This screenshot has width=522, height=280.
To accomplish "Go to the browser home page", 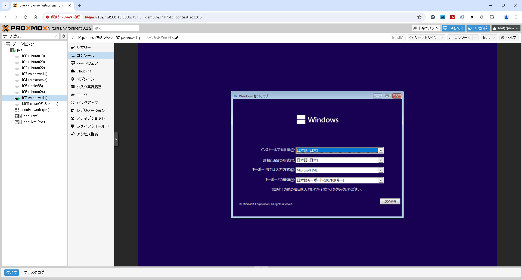I will 35,17.
